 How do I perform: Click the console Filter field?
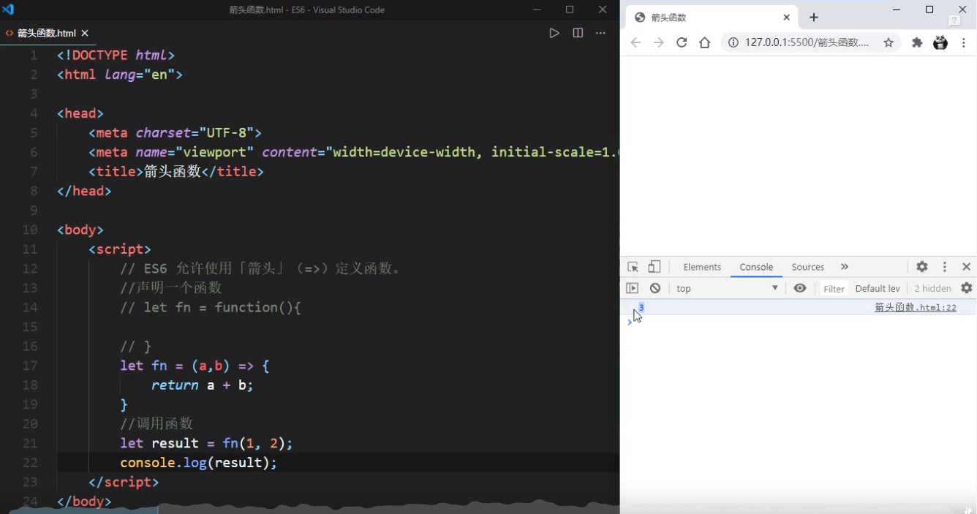click(x=834, y=289)
